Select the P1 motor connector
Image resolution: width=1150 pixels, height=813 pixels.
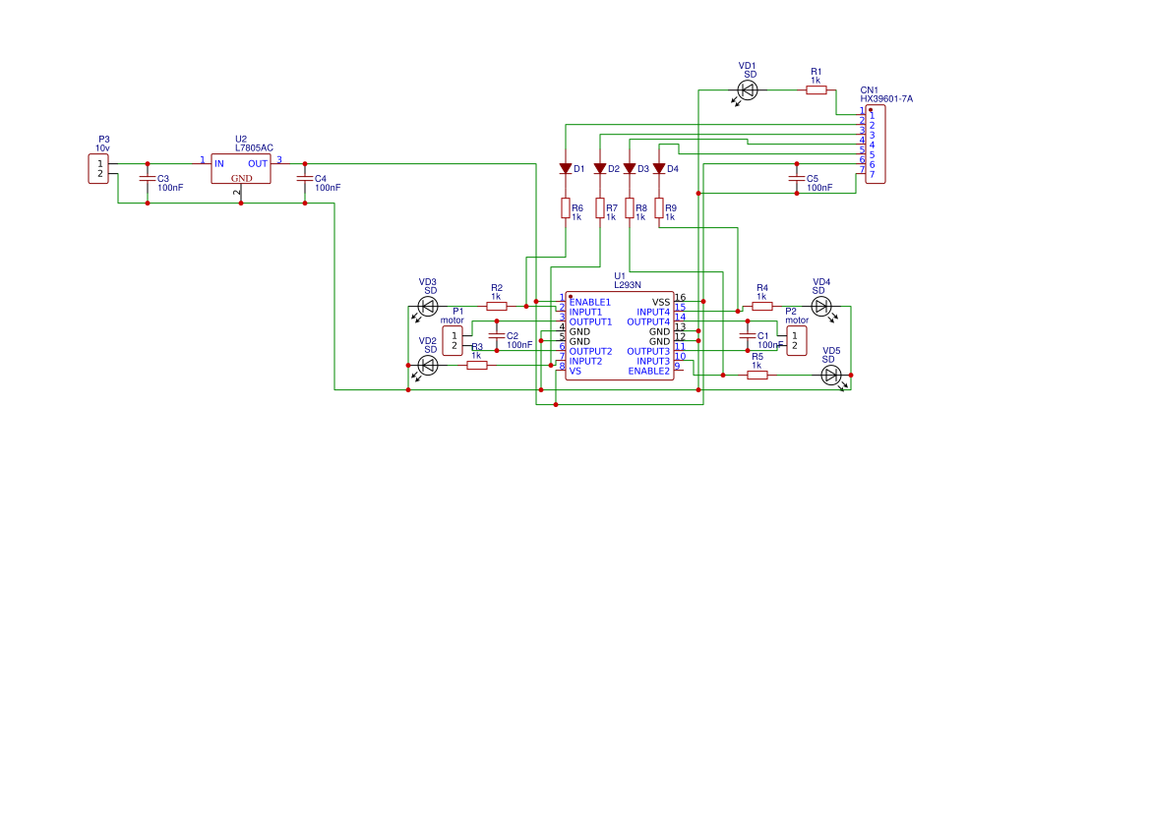(453, 339)
